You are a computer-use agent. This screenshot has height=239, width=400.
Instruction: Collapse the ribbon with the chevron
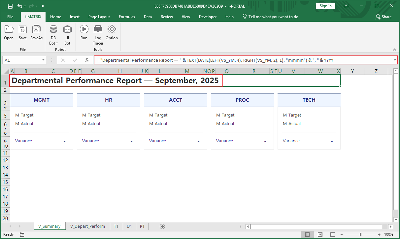[395, 50]
